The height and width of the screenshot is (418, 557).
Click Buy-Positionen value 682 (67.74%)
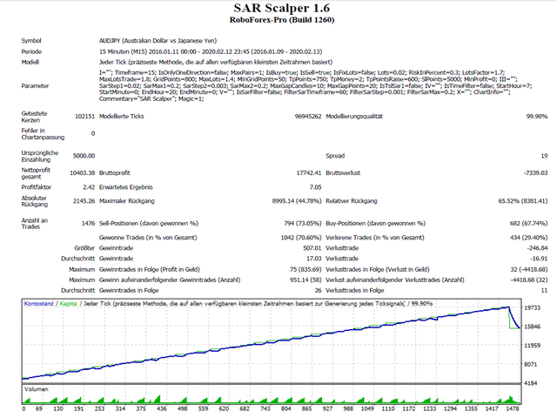(528, 223)
